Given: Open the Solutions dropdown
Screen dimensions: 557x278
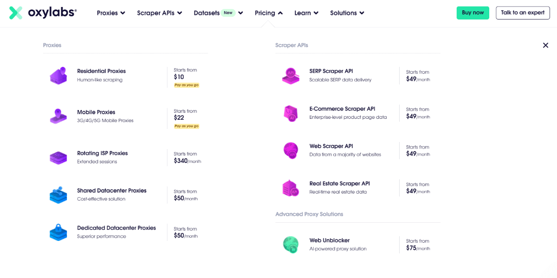Looking at the screenshot, I should (x=347, y=13).
